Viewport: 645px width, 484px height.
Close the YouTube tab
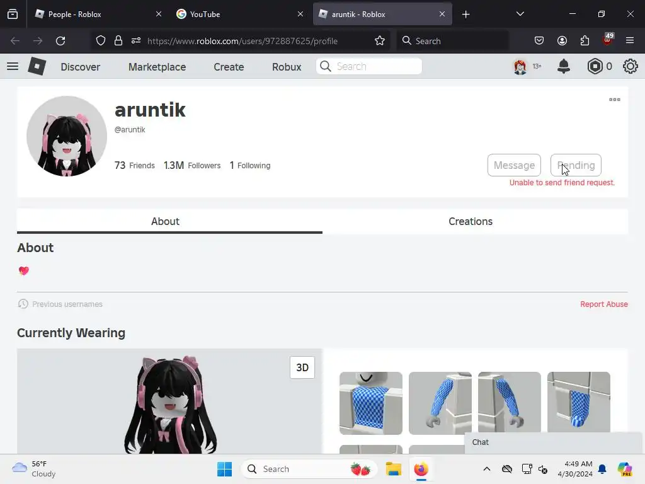point(300,14)
